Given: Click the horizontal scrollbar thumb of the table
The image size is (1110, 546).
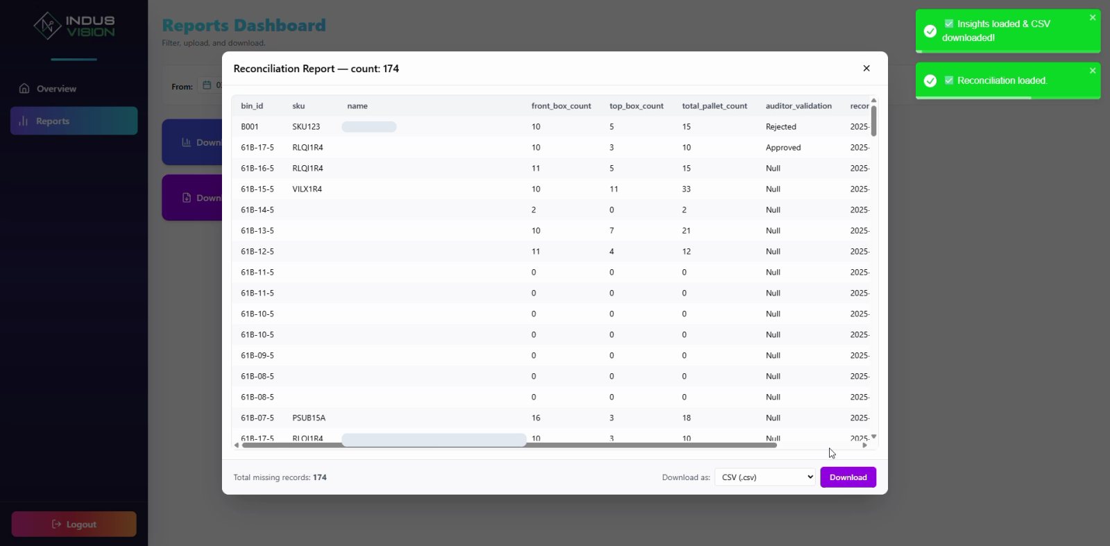Looking at the screenshot, I should 509,445.
